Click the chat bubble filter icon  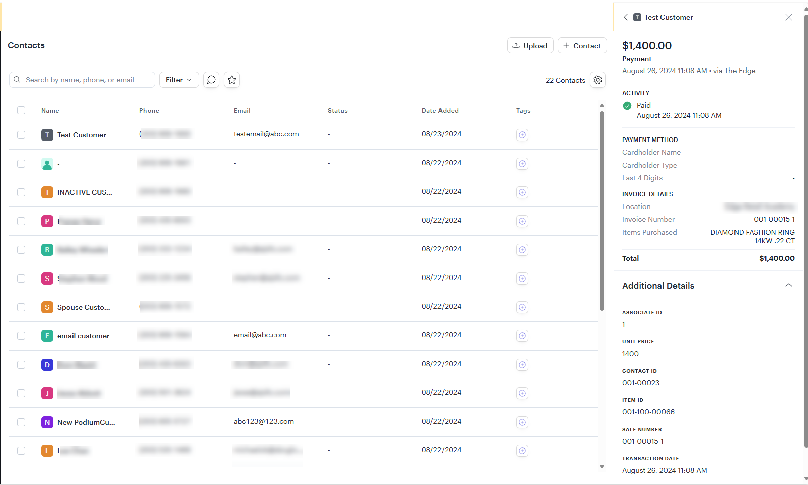[211, 80]
